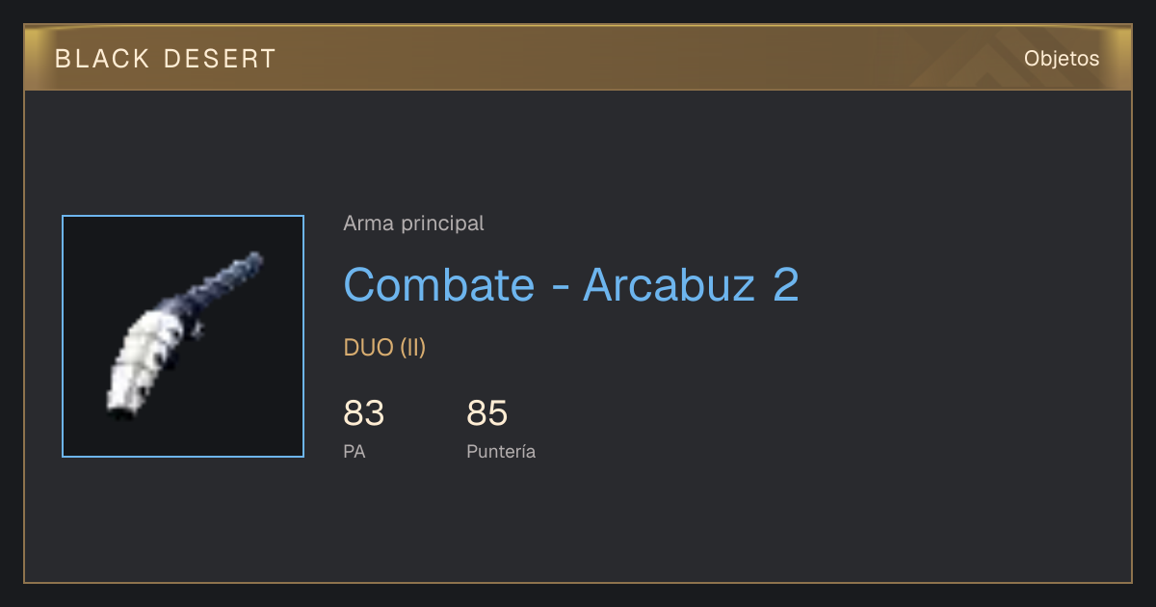Open the Objetos section link
This screenshot has width=1156, height=607.
pyautogui.click(x=1062, y=59)
